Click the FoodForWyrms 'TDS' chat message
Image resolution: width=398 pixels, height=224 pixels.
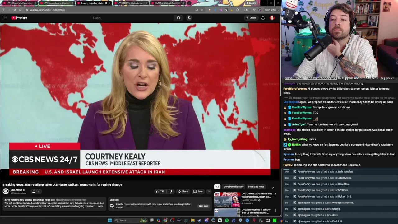315,113
